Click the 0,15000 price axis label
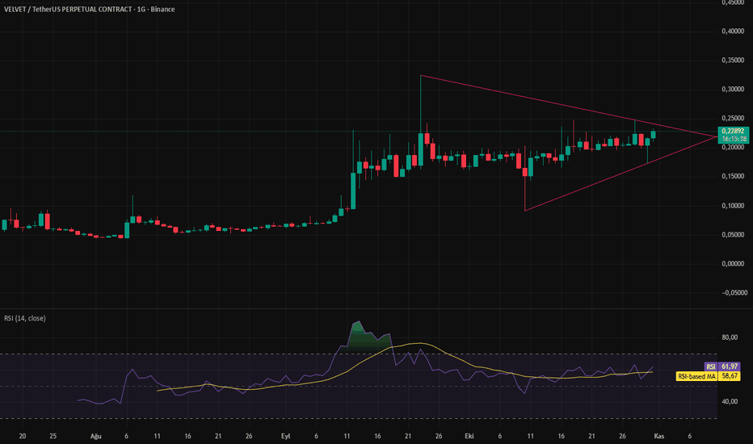The width and height of the screenshot is (753, 444). pos(733,177)
